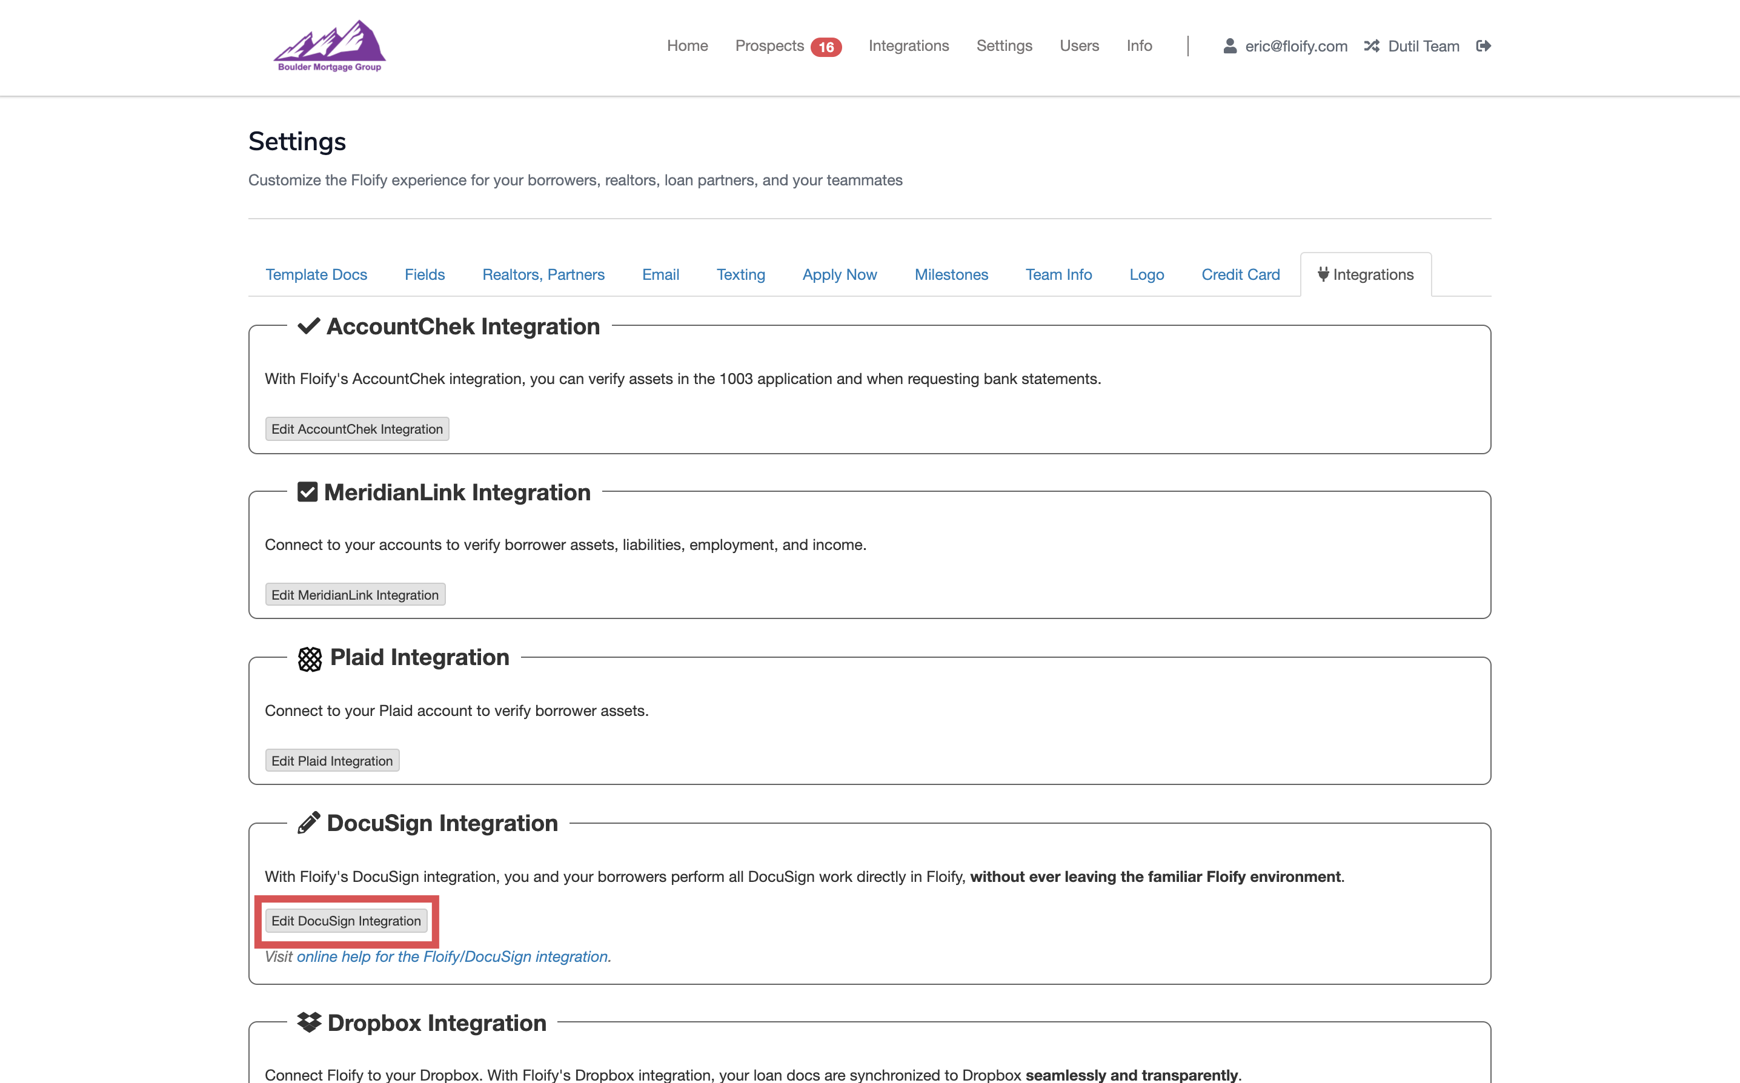The width and height of the screenshot is (1740, 1083).
Task: Click the logout arrow icon
Action: [x=1484, y=46]
